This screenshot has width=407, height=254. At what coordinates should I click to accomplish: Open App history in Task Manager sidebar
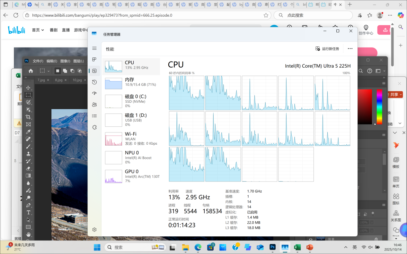(94, 82)
